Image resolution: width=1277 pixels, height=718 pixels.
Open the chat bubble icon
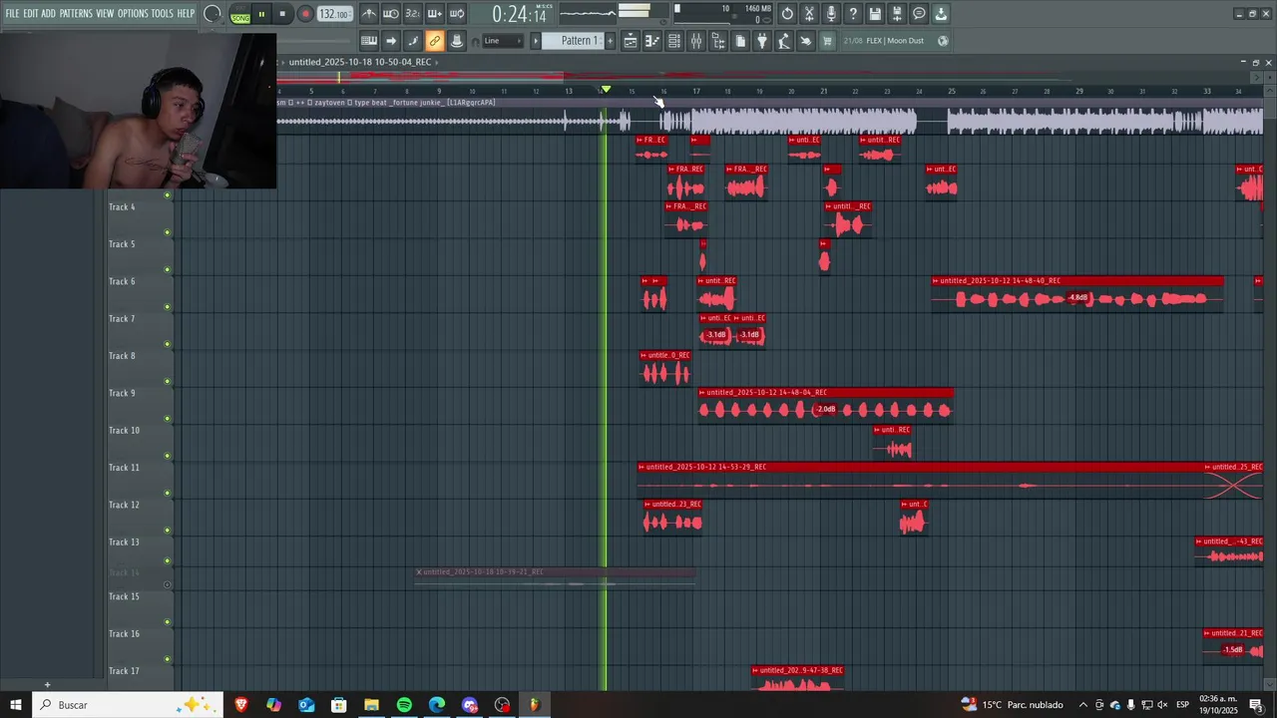pos(919,14)
